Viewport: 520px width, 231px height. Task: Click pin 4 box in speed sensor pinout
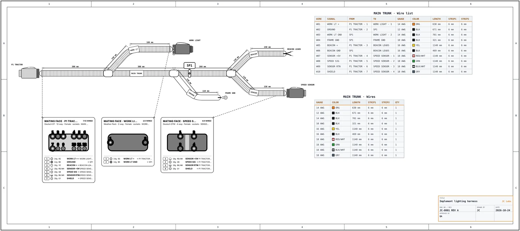click(165, 169)
